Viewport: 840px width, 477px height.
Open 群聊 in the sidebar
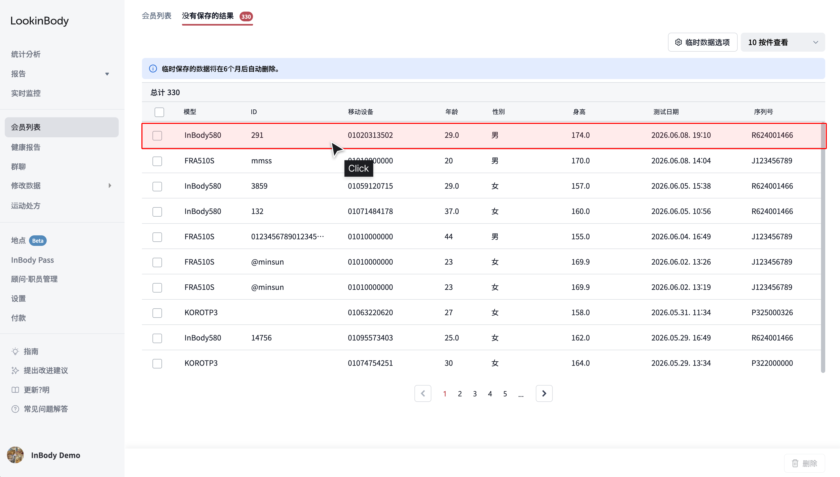(x=18, y=167)
